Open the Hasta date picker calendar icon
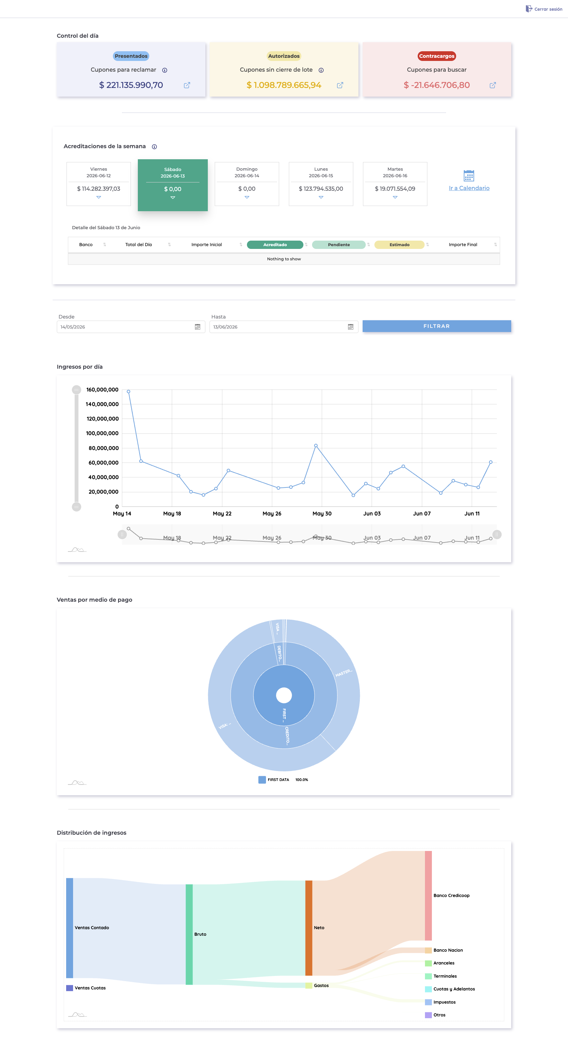This screenshot has width=568, height=1049. click(x=350, y=326)
